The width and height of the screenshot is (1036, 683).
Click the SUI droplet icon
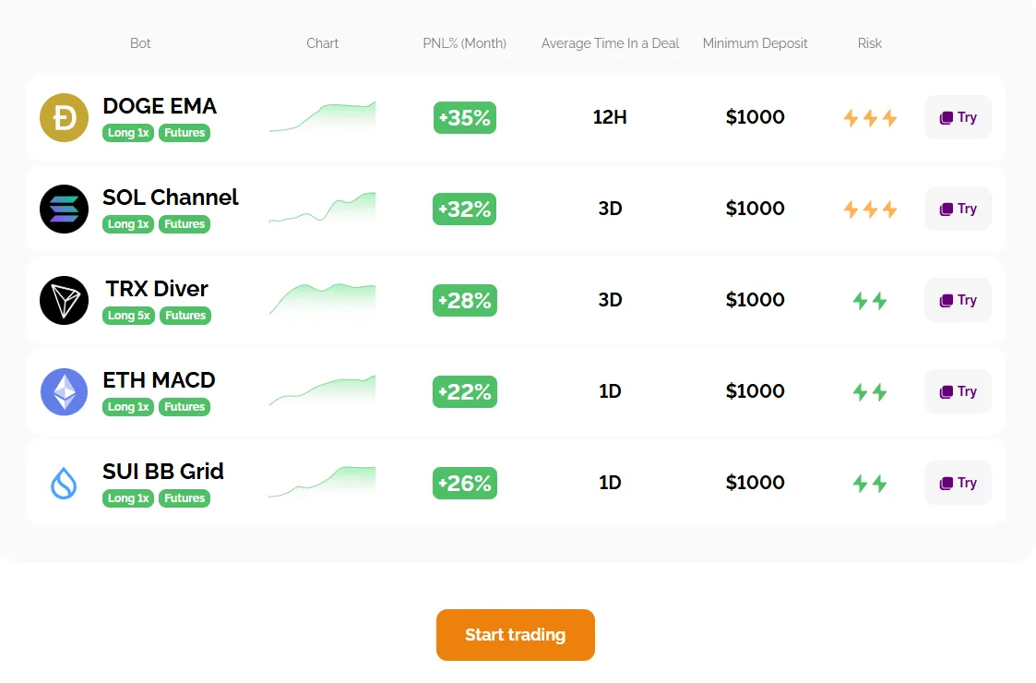64,483
